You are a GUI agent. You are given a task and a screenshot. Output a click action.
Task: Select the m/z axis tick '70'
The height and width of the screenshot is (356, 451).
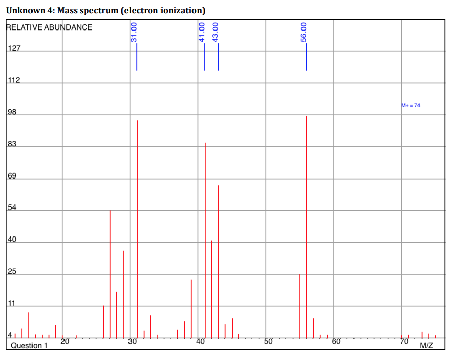click(404, 342)
